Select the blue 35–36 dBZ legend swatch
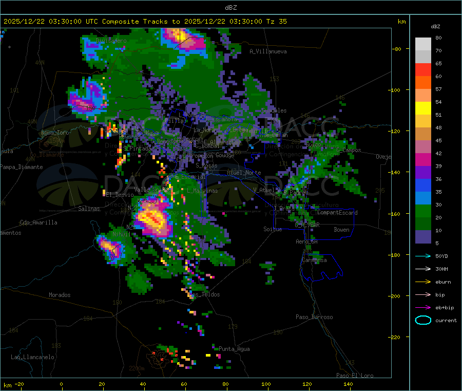This screenshot has height=391, width=462. tap(423, 185)
